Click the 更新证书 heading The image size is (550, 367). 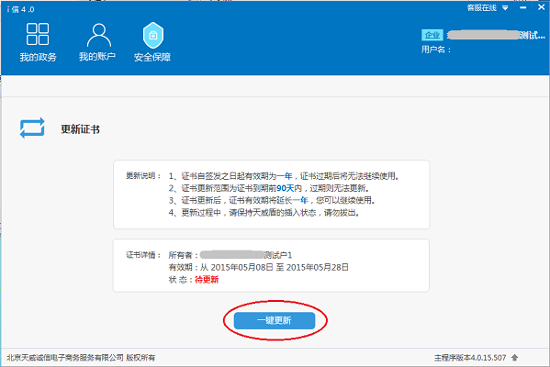click(x=80, y=129)
